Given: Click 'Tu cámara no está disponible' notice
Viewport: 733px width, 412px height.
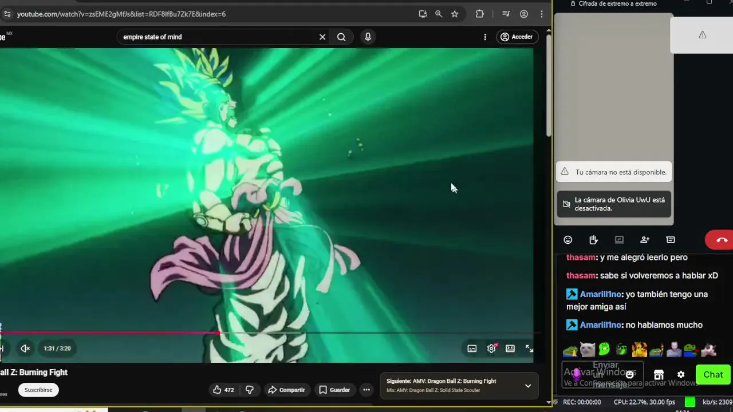Looking at the screenshot, I should [x=613, y=172].
